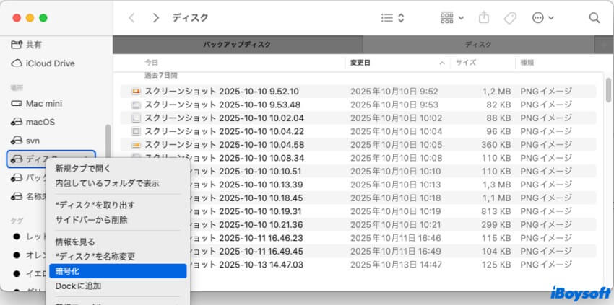
Task: Go back with the left chevron
Action: (x=131, y=18)
